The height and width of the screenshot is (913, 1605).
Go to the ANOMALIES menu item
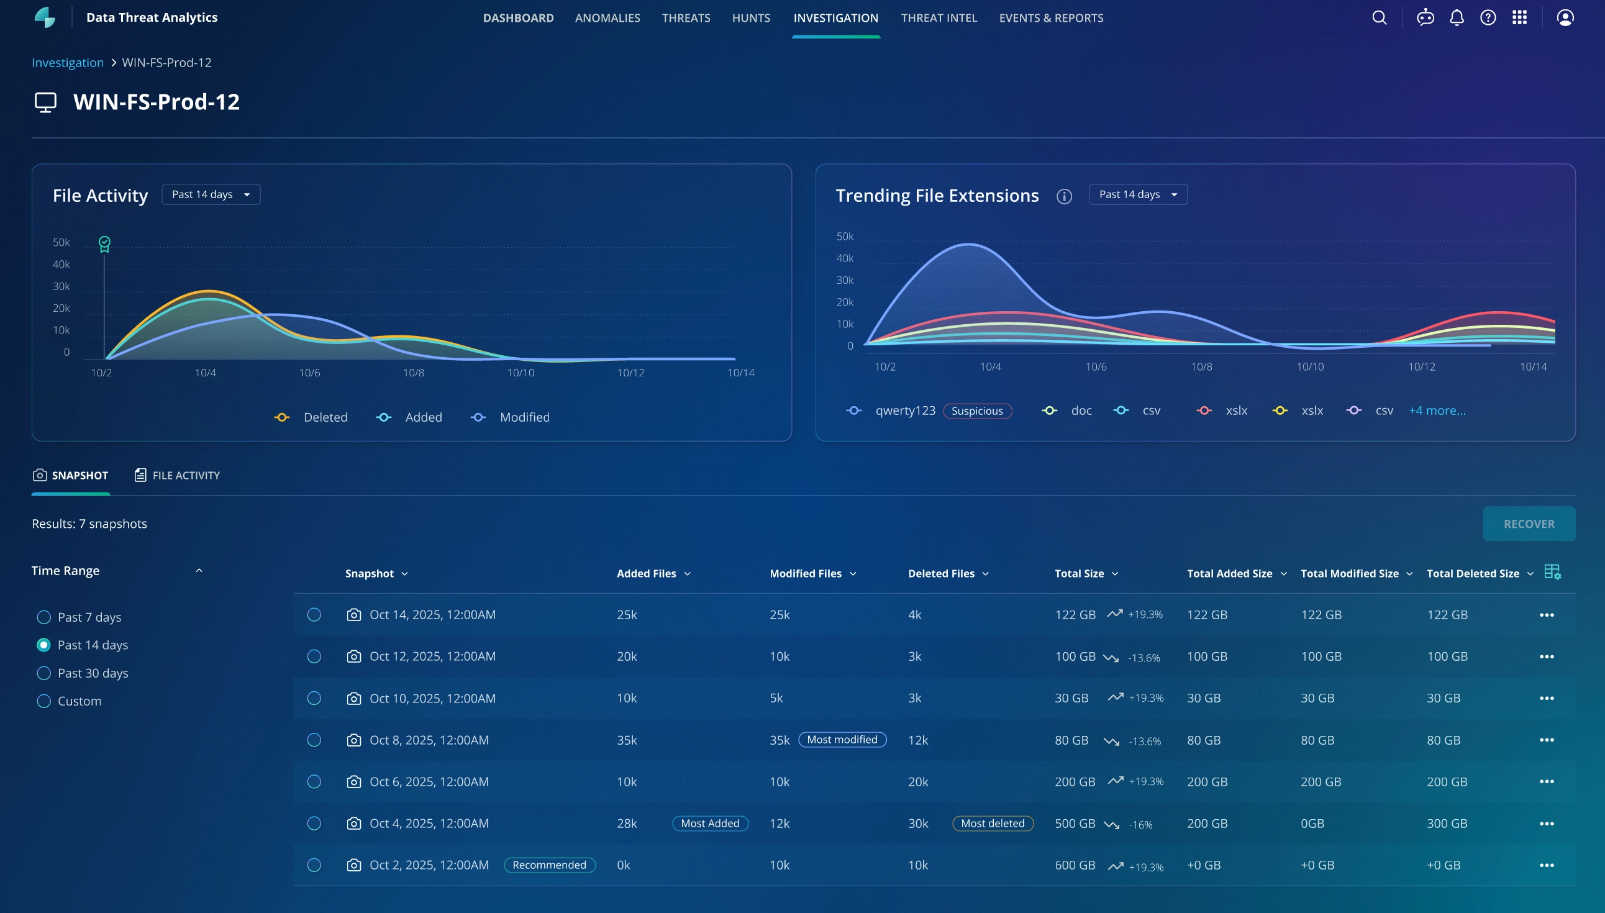click(607, 18)
